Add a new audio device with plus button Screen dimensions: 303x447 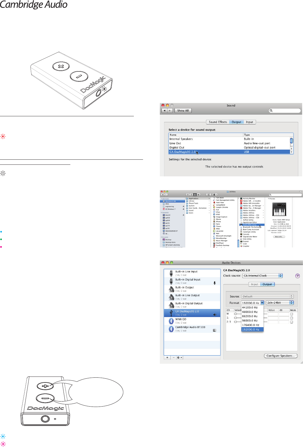(x=167, y=357)
